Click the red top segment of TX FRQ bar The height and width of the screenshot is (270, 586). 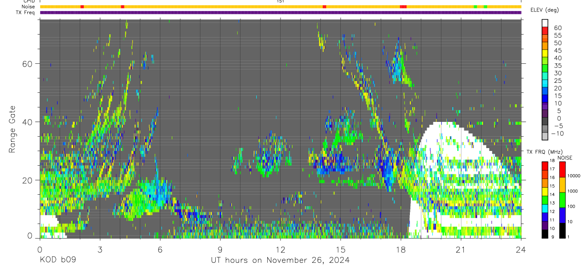[545, 166]
